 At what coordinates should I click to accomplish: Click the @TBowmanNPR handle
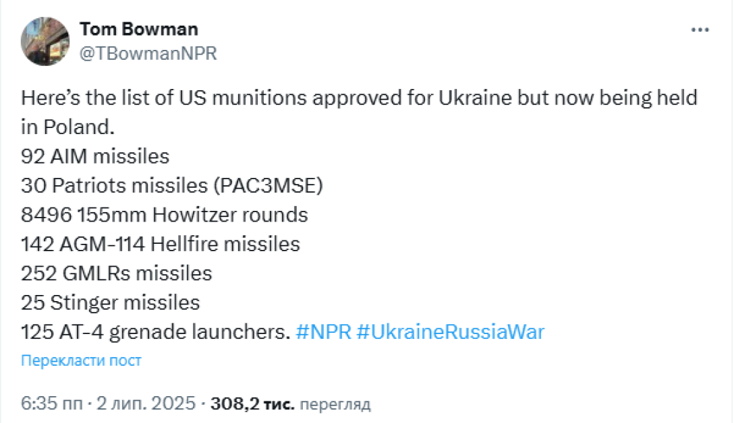click(x=148, y=54)
